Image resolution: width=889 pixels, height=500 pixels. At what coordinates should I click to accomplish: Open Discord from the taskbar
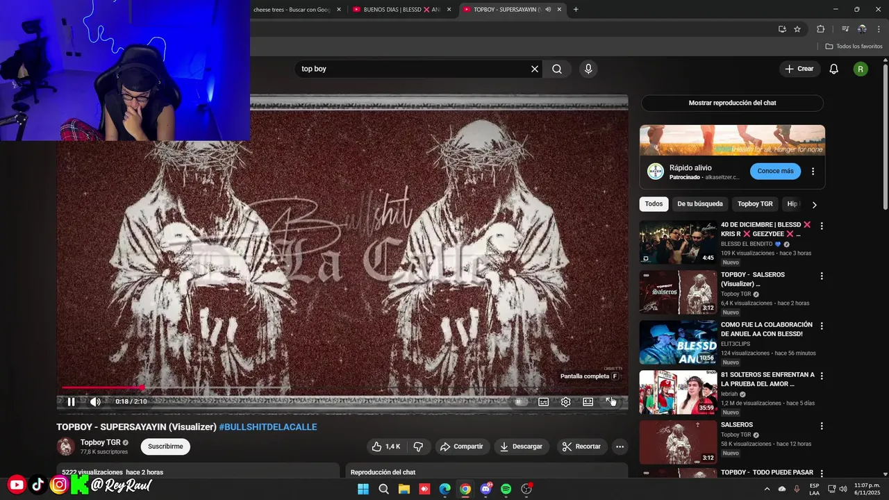coord(486,489)
